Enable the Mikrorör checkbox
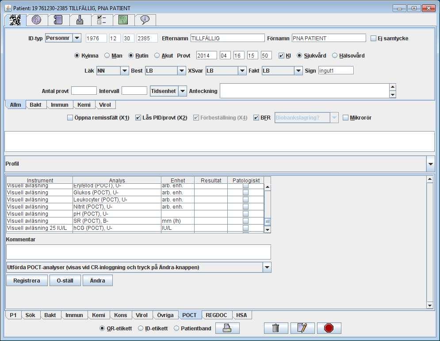 pyautogui.click(x=345, y=118)
